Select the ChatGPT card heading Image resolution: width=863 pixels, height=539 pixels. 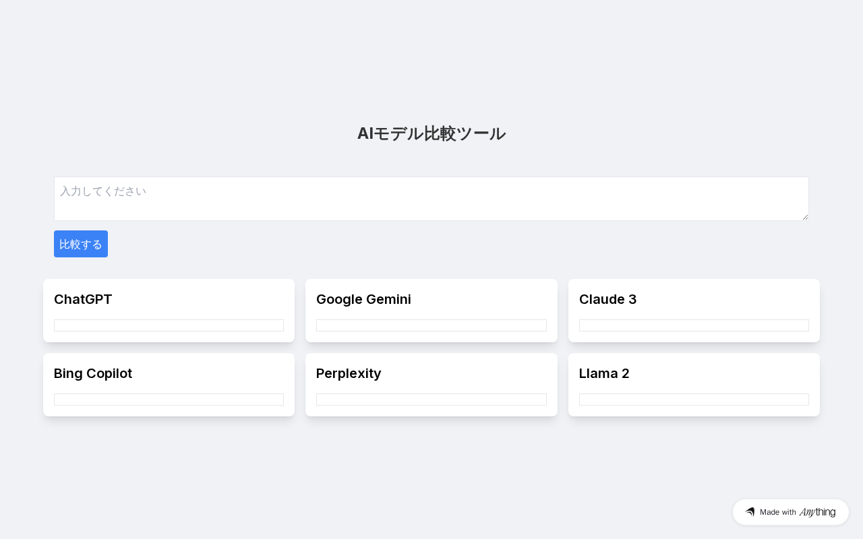click(x=83, y=299)
